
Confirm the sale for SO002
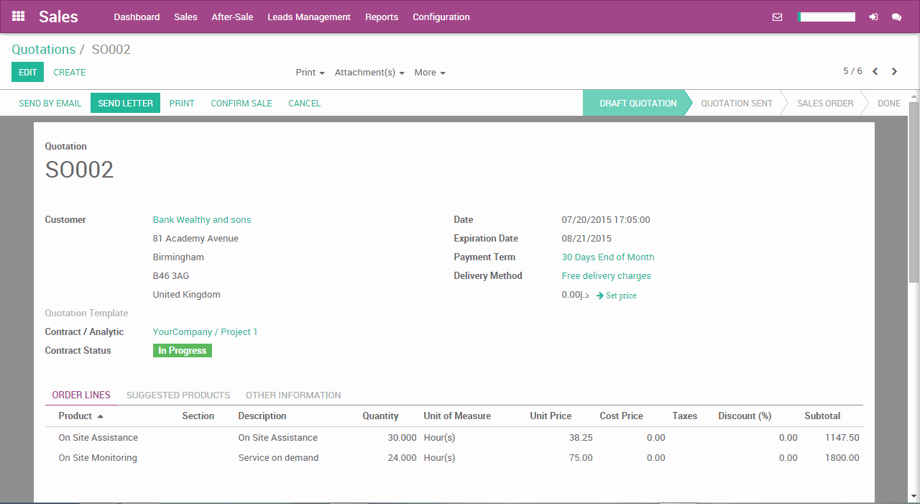coord(241,103)
